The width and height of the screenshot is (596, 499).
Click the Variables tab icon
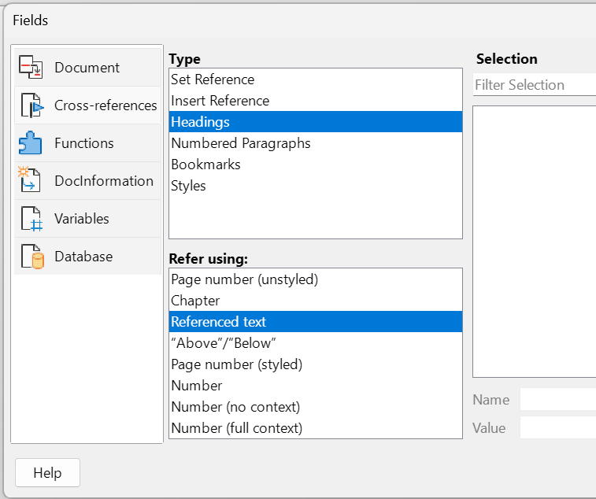[x=31, y=219]
